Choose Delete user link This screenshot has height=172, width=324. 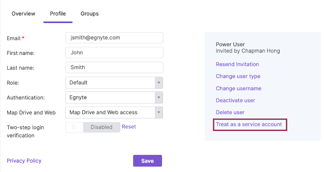(230, 113)
